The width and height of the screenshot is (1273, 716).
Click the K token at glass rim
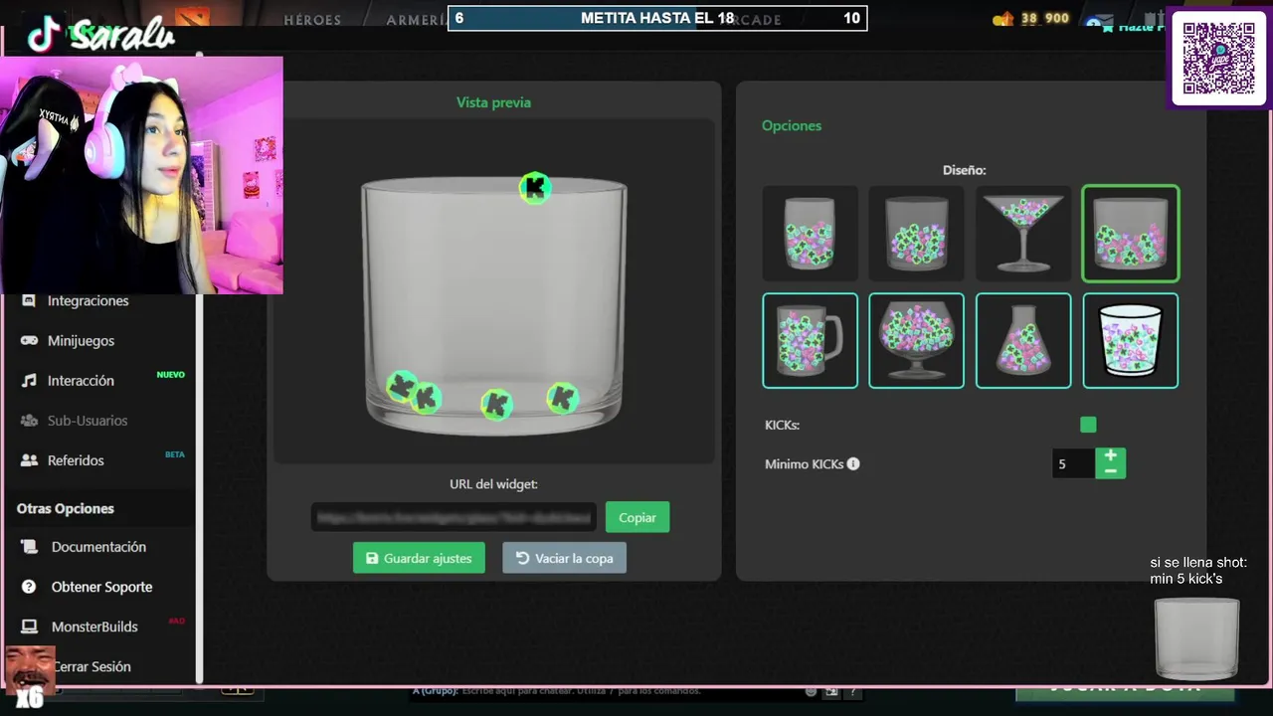click(535, 187)
